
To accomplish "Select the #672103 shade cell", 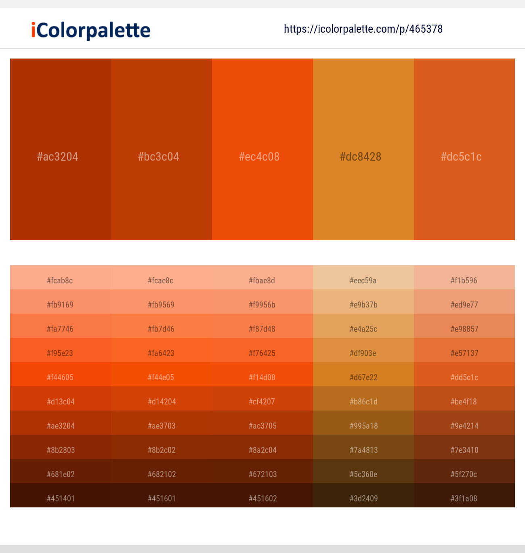I will (262, 471).
